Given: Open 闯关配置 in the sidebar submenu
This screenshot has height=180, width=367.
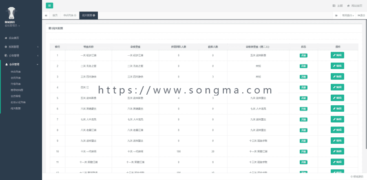Looking at the screenshot, I should [15, 108].
